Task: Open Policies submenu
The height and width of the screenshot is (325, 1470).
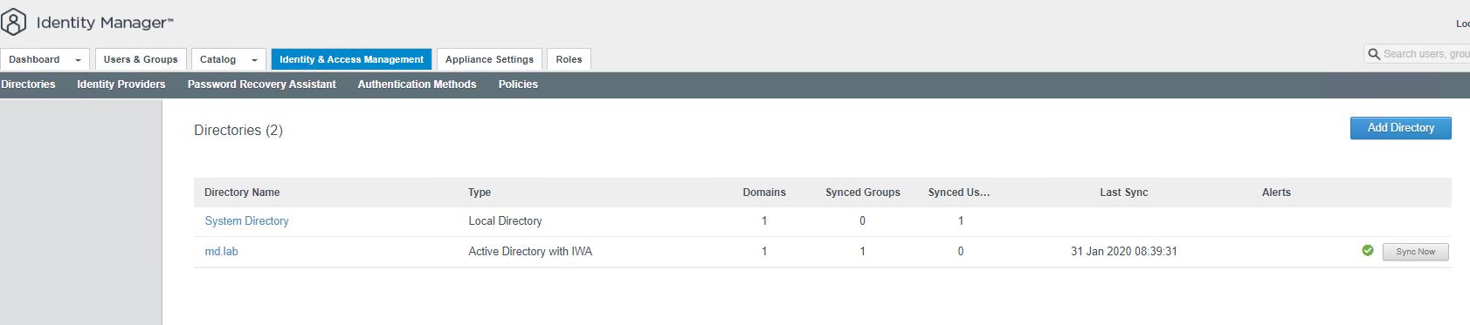Action: 518,85
